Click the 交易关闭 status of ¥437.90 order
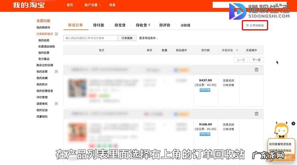The height and width of the screenshot is (165, 297). pyautogui.click(x=228, y=80)
